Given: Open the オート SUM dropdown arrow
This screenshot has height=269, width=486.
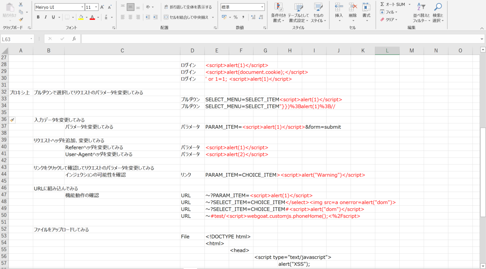Looking at the screenshot, I should click(x=409, y=4).
